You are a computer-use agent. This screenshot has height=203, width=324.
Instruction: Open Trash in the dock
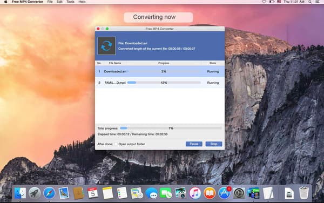pyautogui.click(x=303, y=193)
